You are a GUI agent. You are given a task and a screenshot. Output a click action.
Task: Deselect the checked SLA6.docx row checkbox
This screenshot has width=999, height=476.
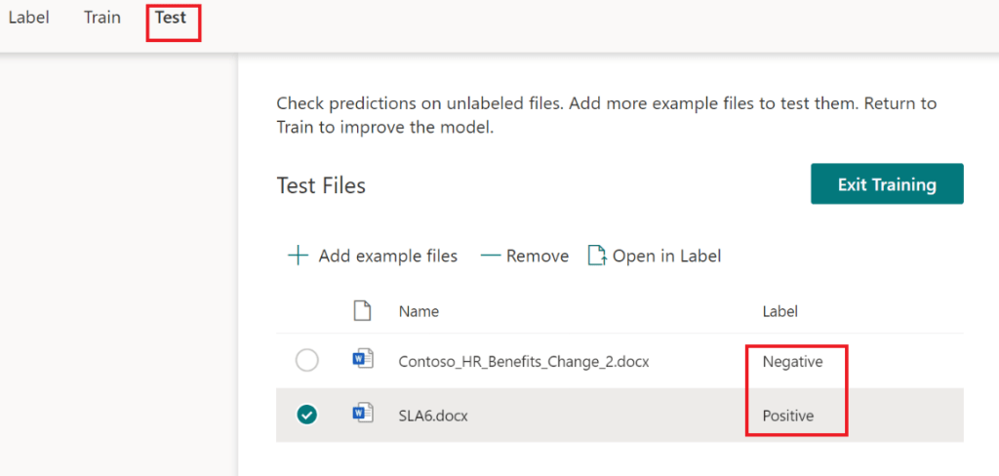[x=306, y=415]
